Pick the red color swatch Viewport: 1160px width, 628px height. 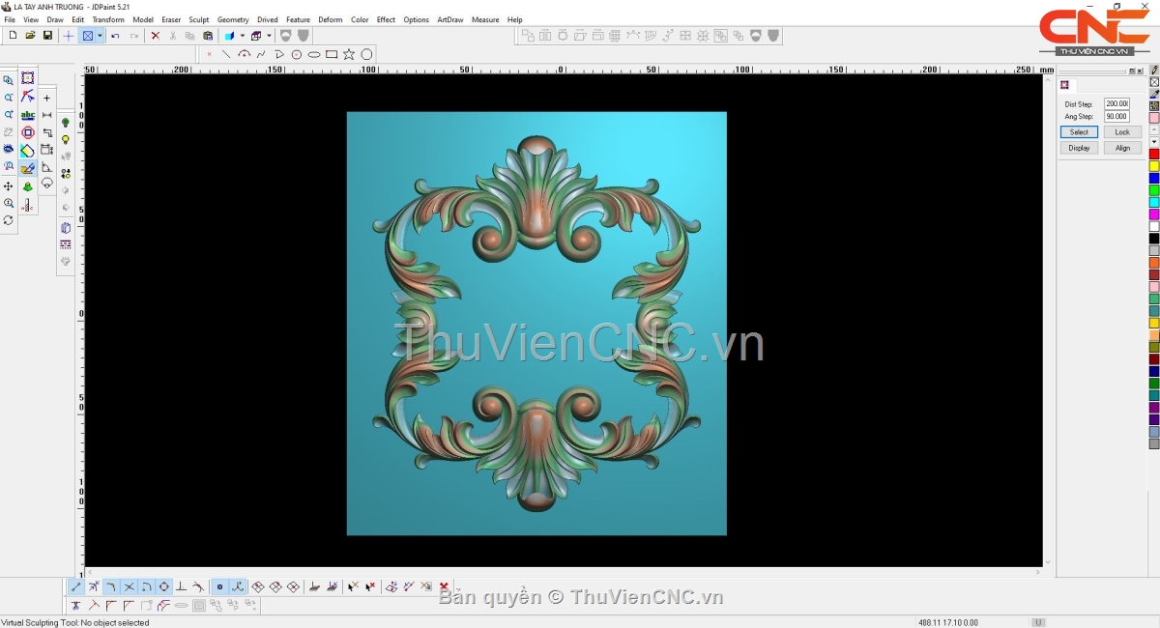1153,155
